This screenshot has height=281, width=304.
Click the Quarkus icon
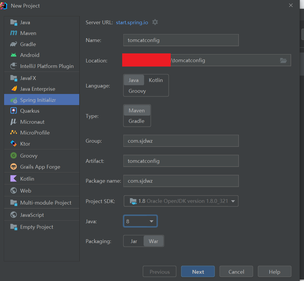13,111
